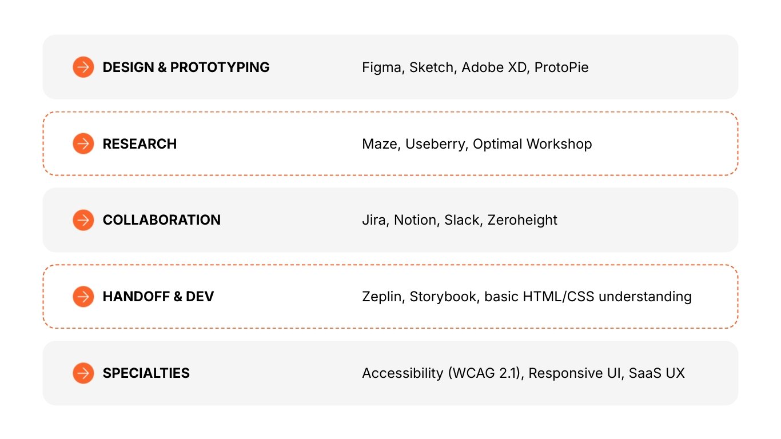Image resolution: width=781 pixels, height=439 pixels.
Task: Select the Maze, Useberry, Optimal Workshop text
Action: click(x=477, y=144)
